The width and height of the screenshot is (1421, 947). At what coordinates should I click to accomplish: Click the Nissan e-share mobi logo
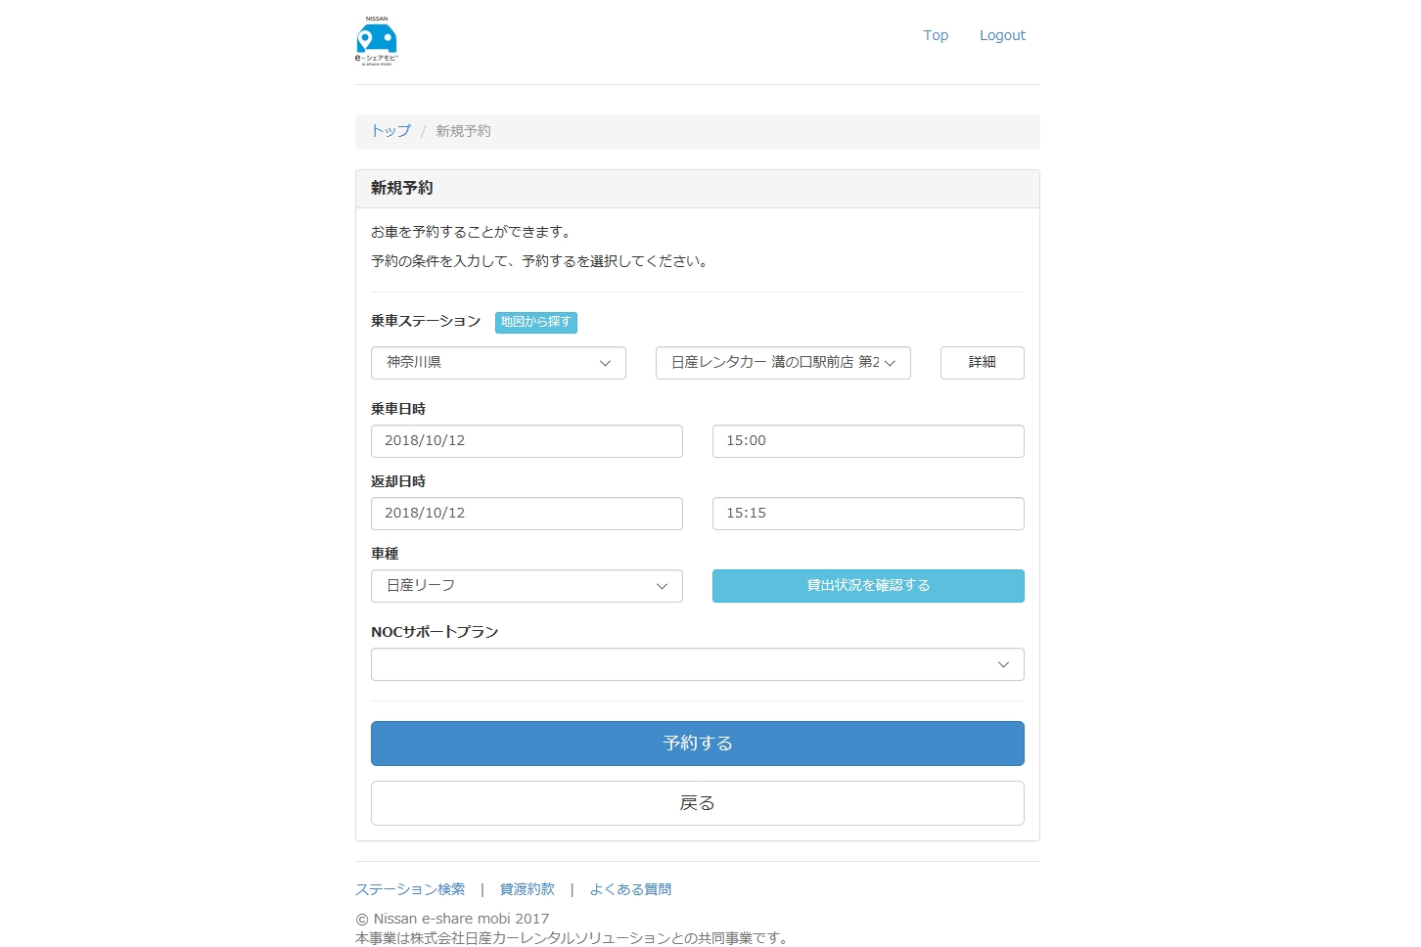pyautogui.click(x=377, y=41)
